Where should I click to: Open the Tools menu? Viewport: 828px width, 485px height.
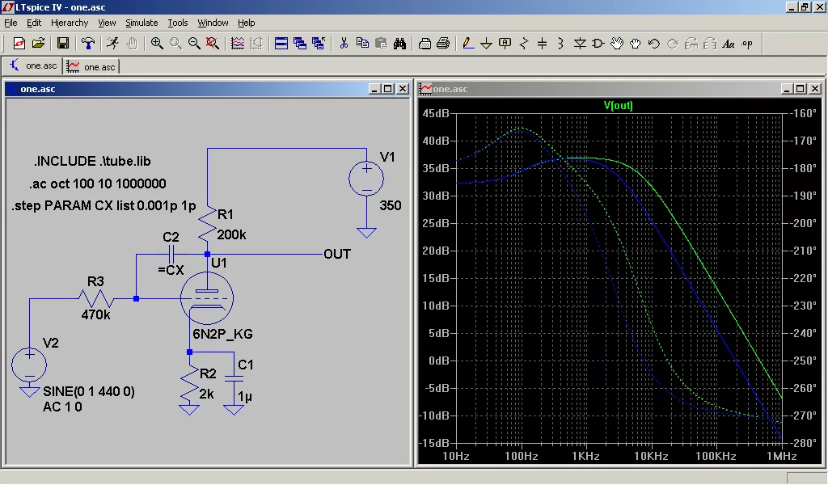(x=178, y=23)
